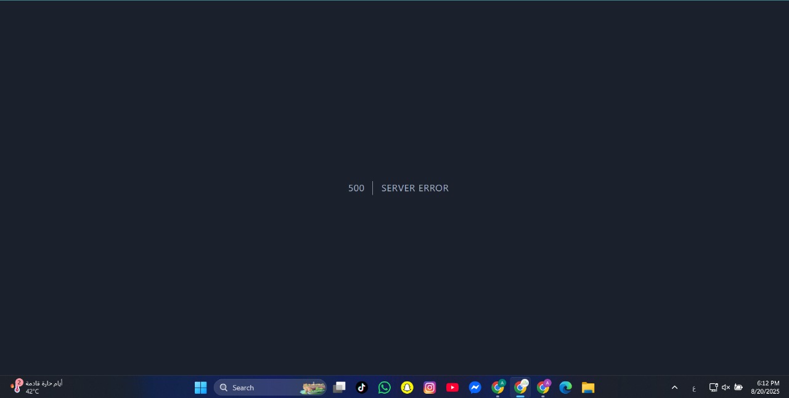789x398 pixels.
Task: Open Snapchat from the taskbar
Action: pyautogui.click(x=407, y=388)
